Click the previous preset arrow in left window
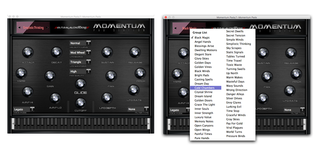 click(x=19, y=28)
